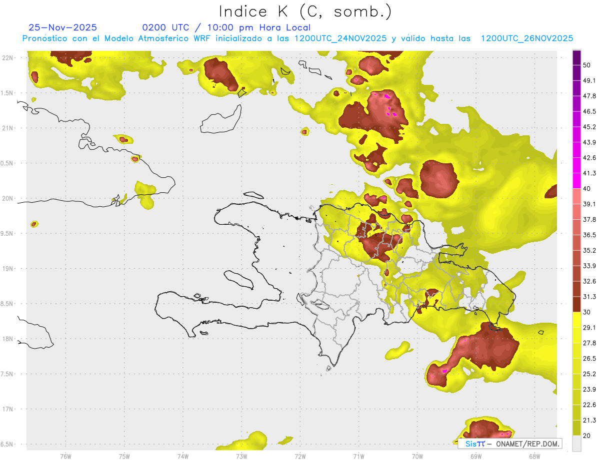The width and height of the screenshot is (600, 463).
Task: Click the colorbar value "30"
Action: (587, 312)
